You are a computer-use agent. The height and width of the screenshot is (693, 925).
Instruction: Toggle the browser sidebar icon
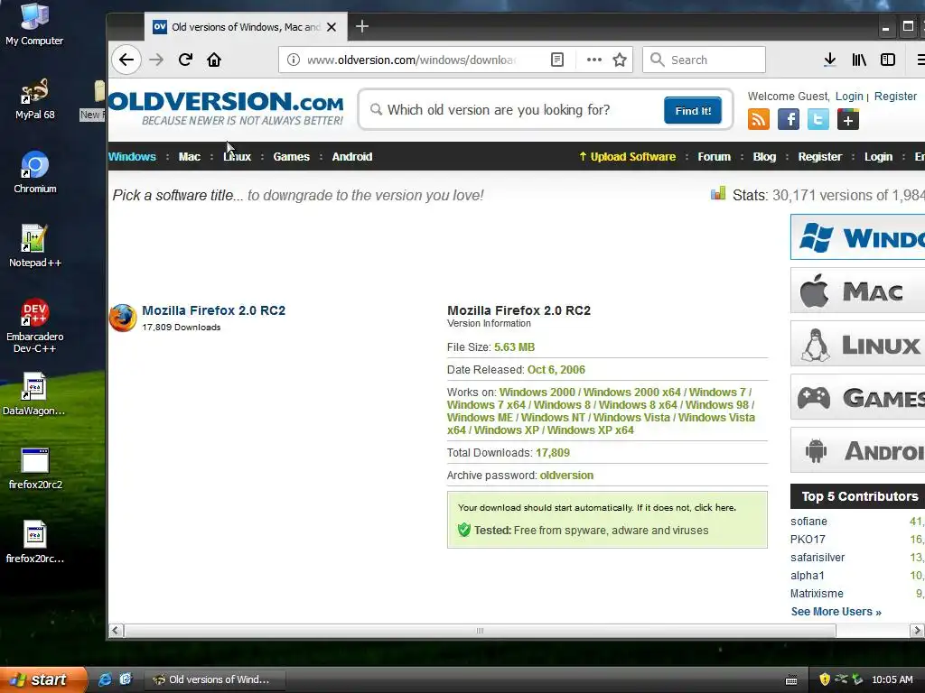(x=888, y=60)
